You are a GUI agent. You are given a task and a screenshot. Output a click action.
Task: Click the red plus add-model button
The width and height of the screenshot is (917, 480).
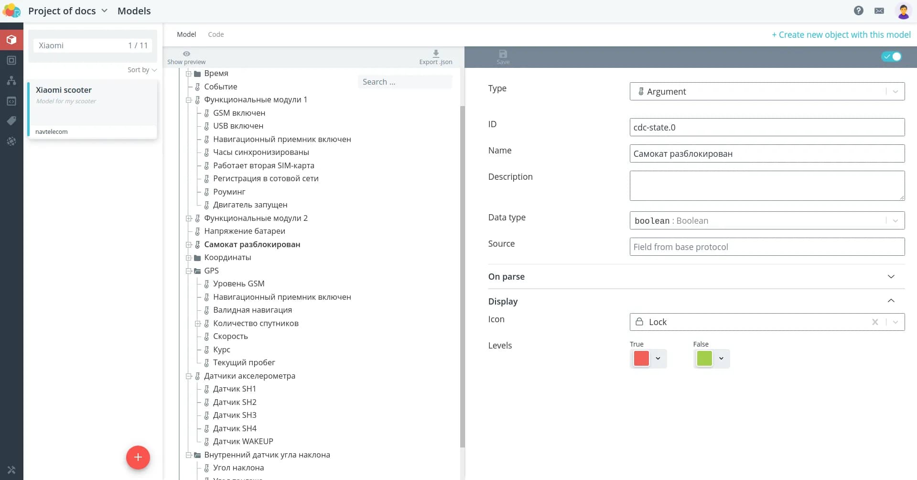(138, 458)
